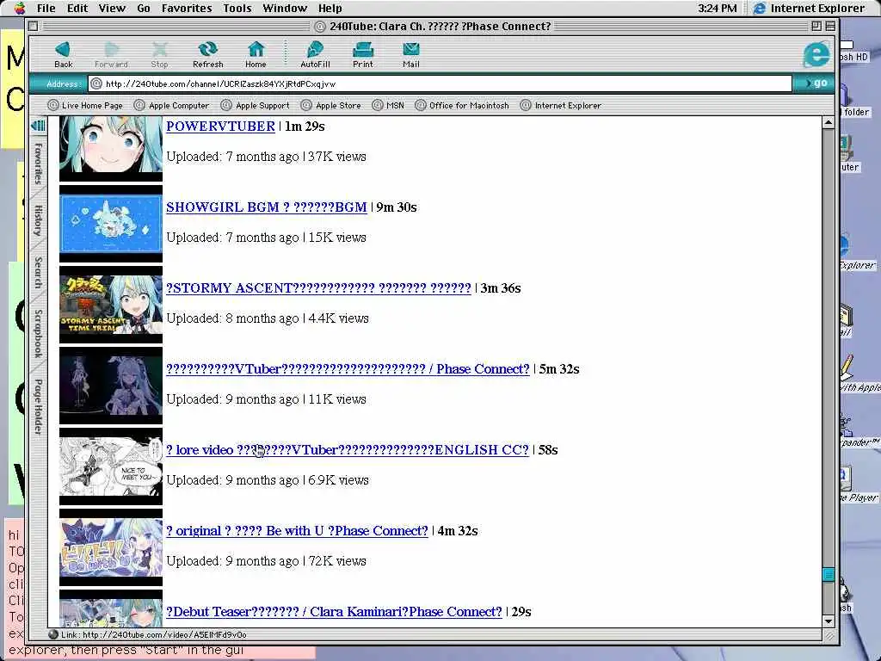Screen dimensions: 881x661
Task: Click the page icon in address bar
Action: (x=96, y=83)
